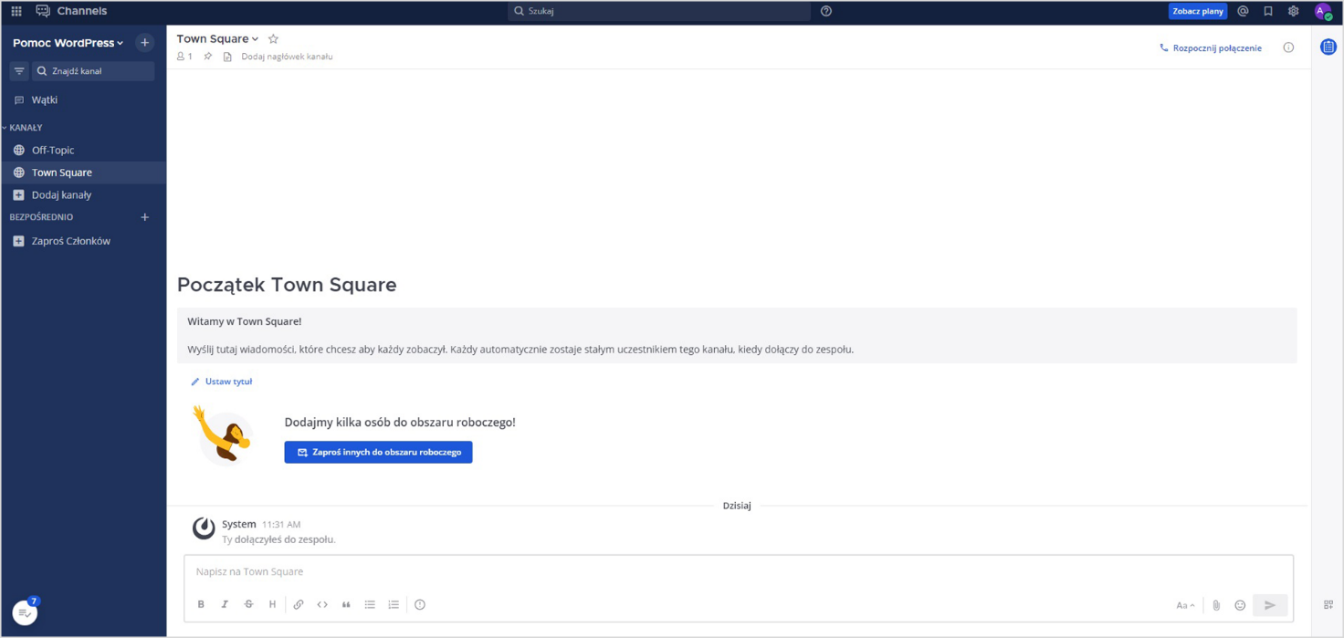Image resolution: width=1344 pixels, height=638 pixels.
Task: Toggle italic formatting
Action: point(225,604)
